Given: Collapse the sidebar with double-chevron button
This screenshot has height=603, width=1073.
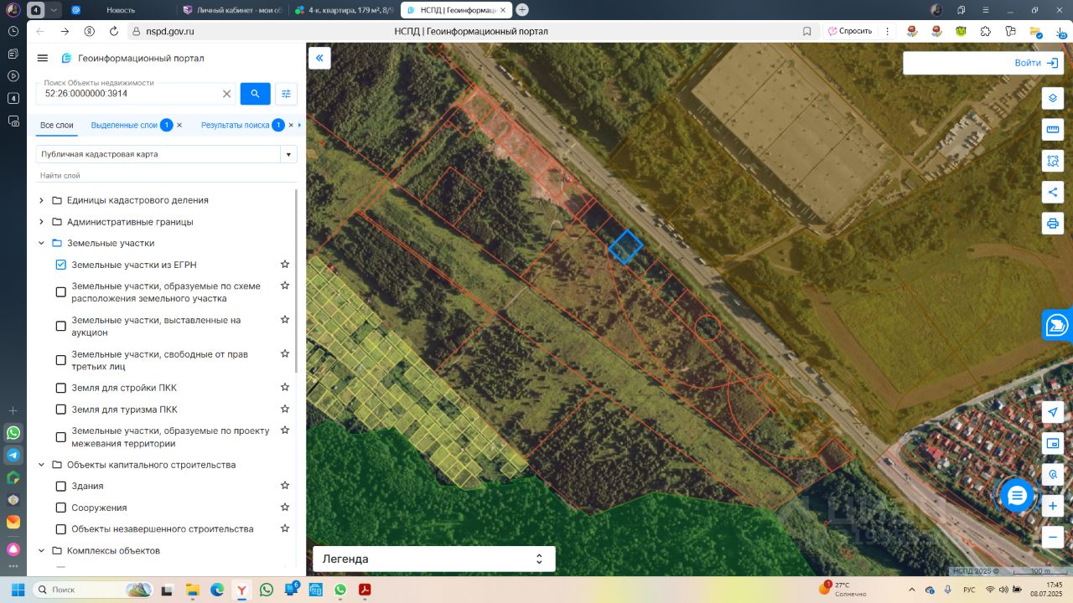Looking at the screenshot, I should [319, 58].
